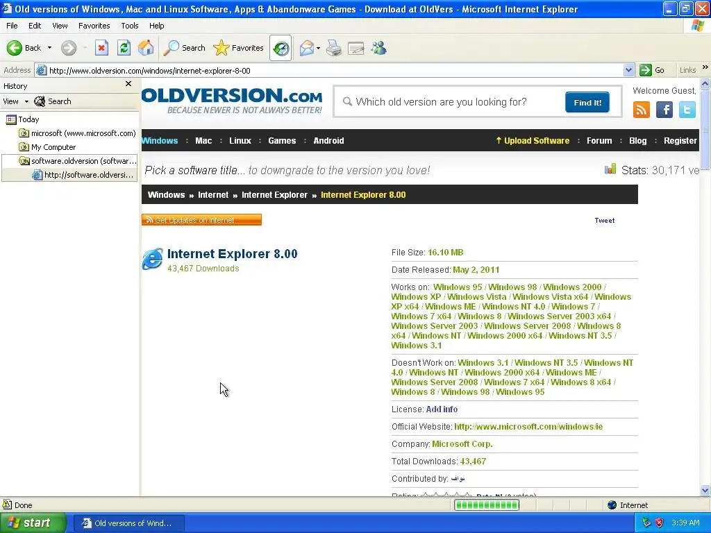Screen dimensions: 711x533
Task: Toggle the History toolbar icon
Action: point(281,48)
